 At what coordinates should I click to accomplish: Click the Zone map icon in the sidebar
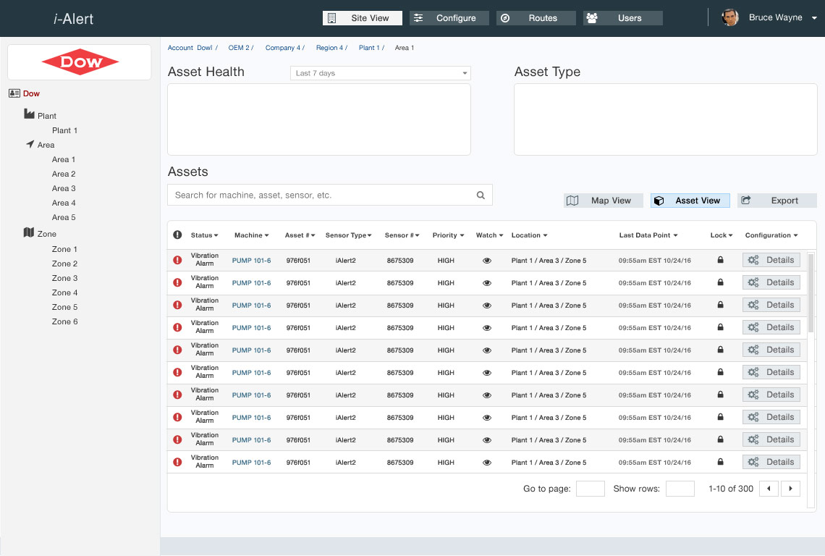tap(29, 233)
